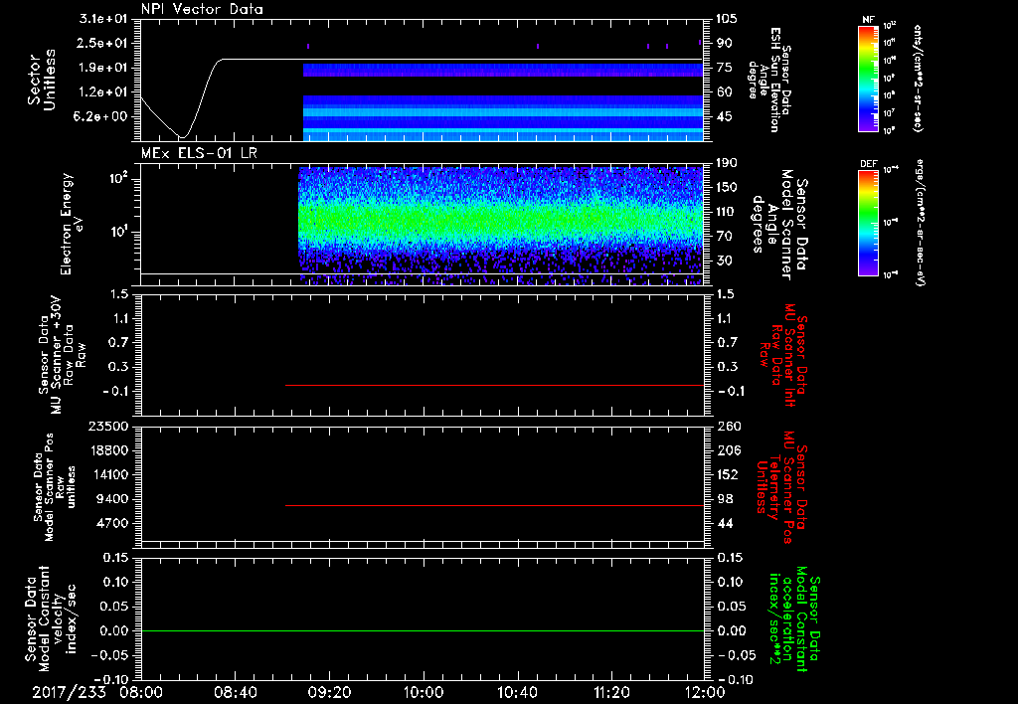Screen dimensions: 1018x704
Task: Click the NPI Vector Data panel title
Action: [x=202, y=9]
